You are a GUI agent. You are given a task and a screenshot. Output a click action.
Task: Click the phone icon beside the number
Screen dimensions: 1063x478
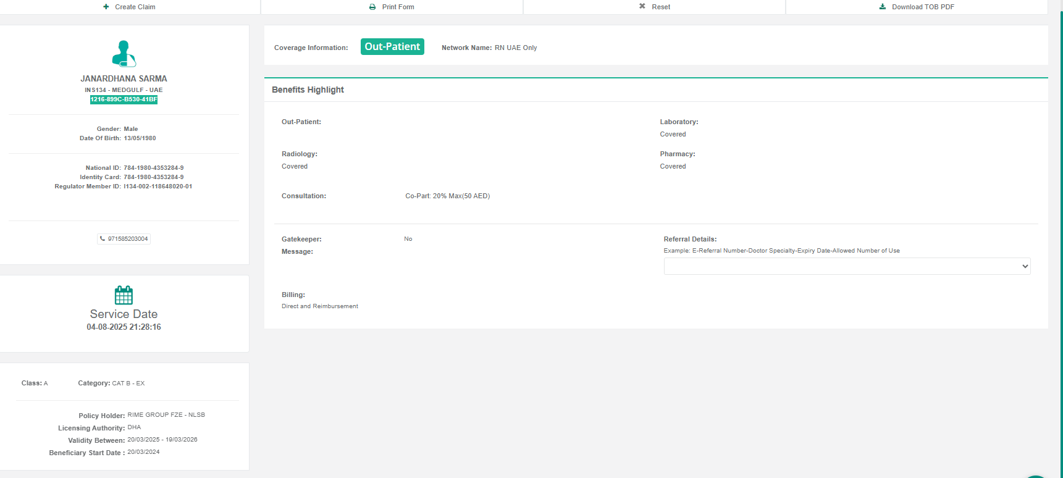click(103, 239)
